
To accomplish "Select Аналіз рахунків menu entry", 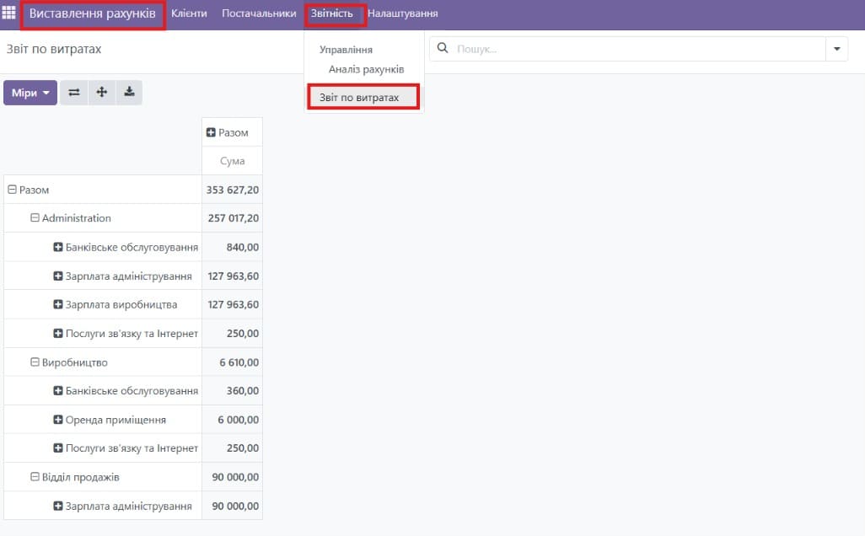I will pyautogui.click(x=366, y=69).
